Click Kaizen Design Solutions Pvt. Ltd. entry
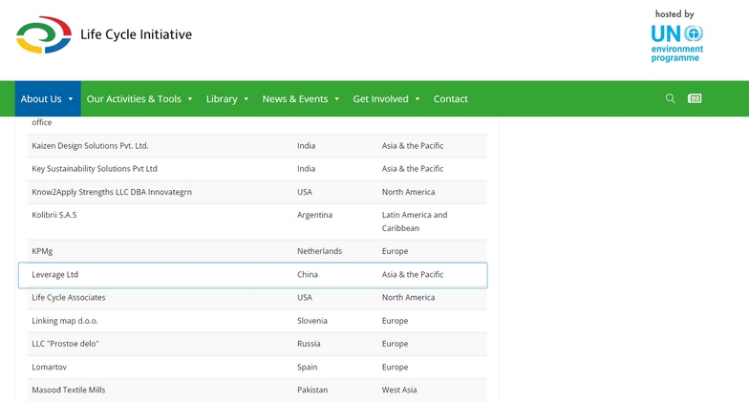 point(90,146)
